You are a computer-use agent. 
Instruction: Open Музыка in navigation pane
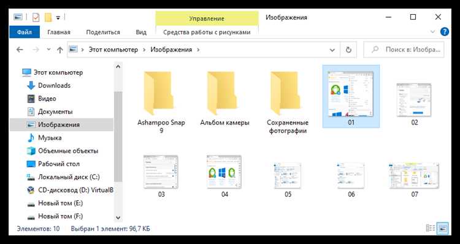coord(50,138)
